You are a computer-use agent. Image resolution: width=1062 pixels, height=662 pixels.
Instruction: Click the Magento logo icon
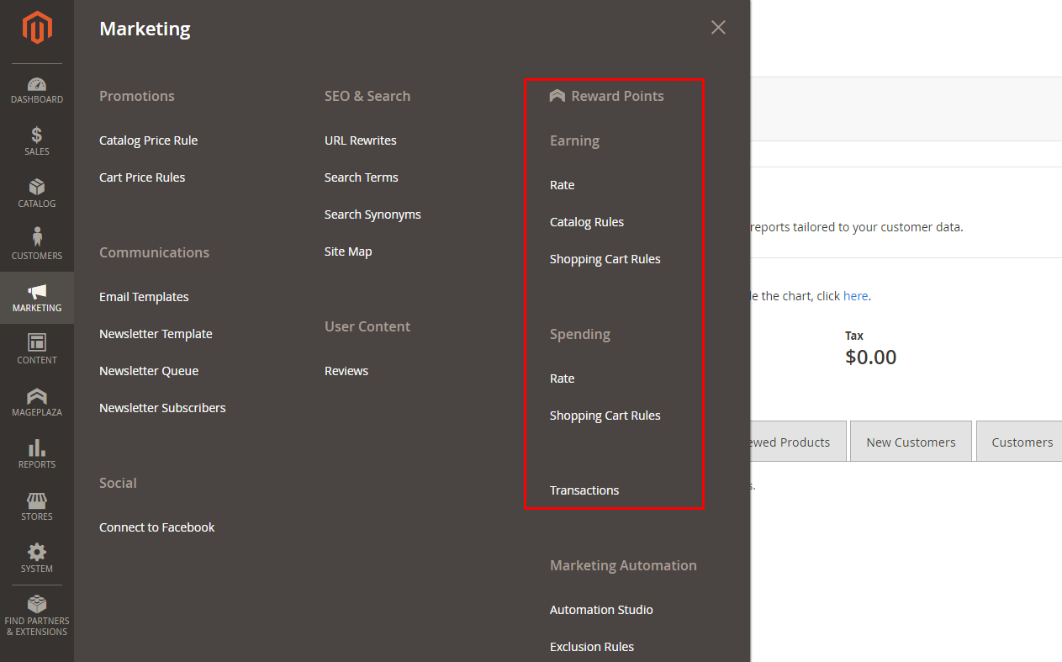tap(37, 29)
